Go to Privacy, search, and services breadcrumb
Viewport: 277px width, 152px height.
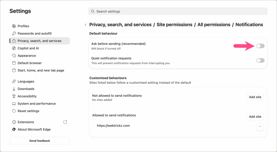tap(120, 24)
